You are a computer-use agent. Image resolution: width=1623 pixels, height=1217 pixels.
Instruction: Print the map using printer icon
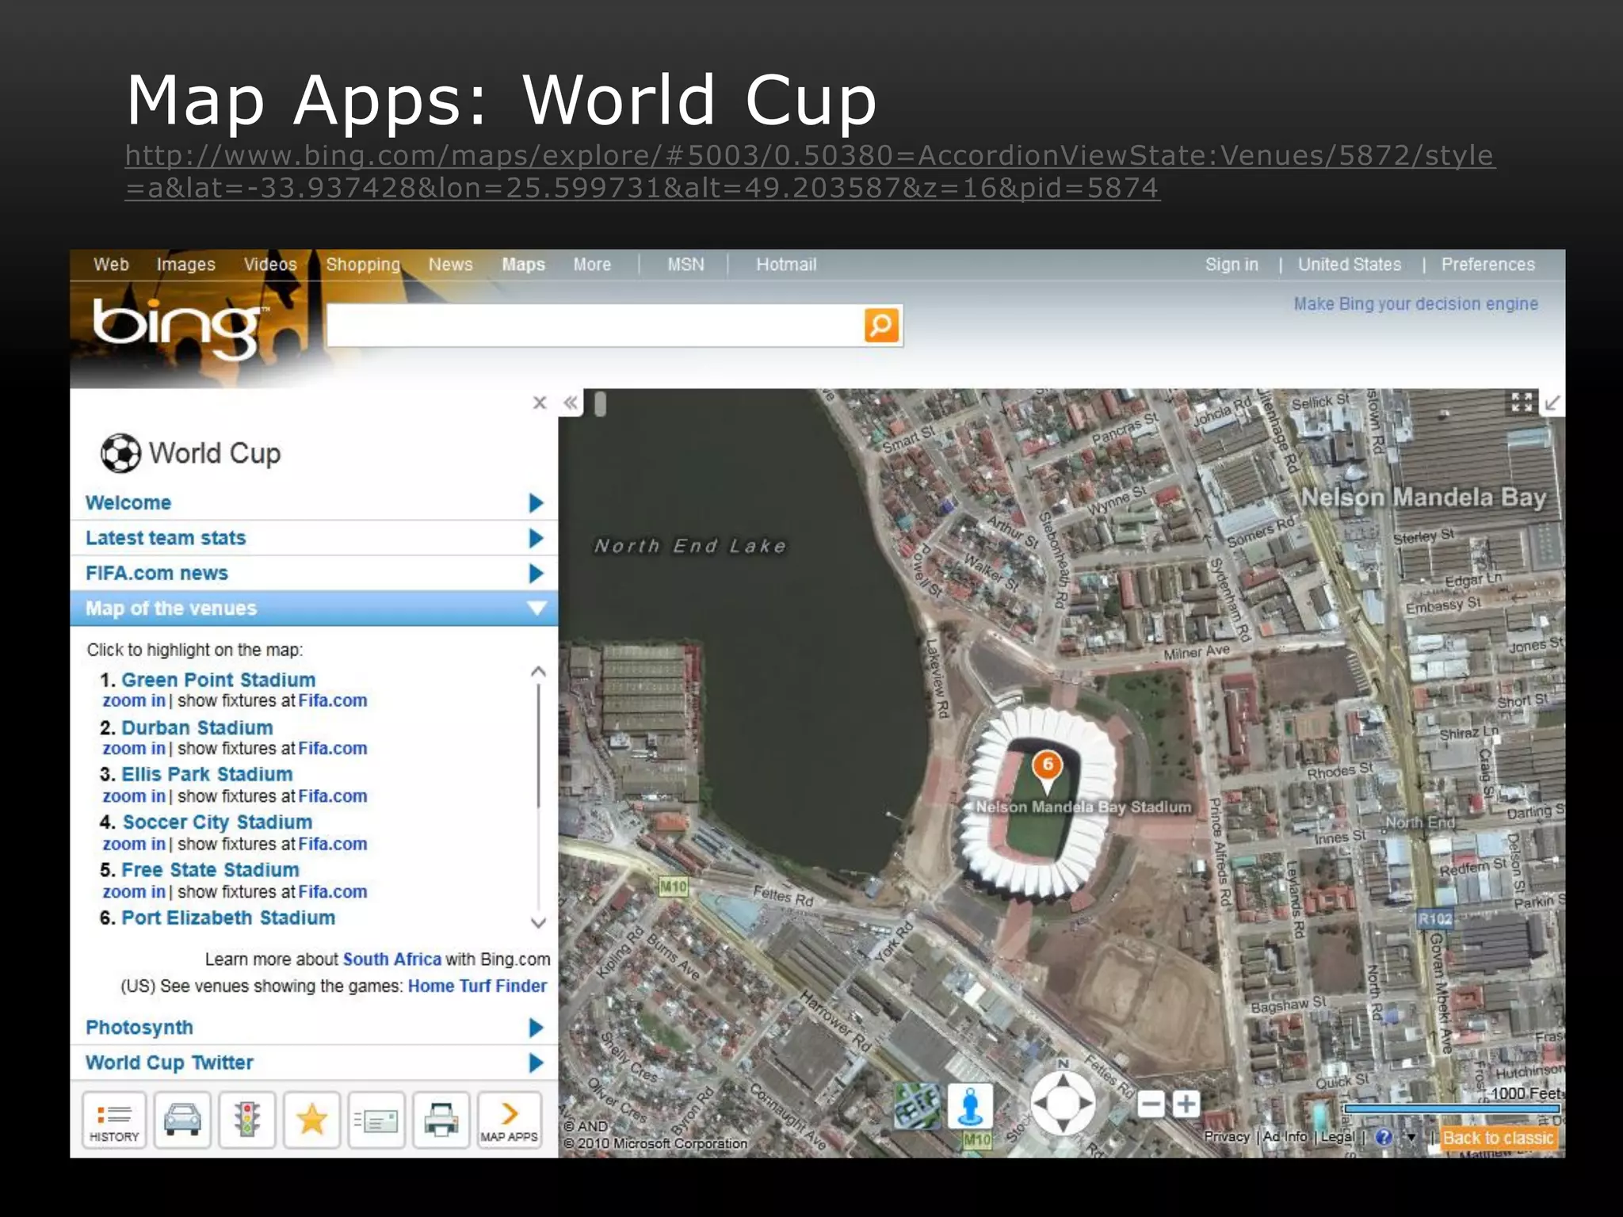pyautogui.click(x=441, y=1120)
